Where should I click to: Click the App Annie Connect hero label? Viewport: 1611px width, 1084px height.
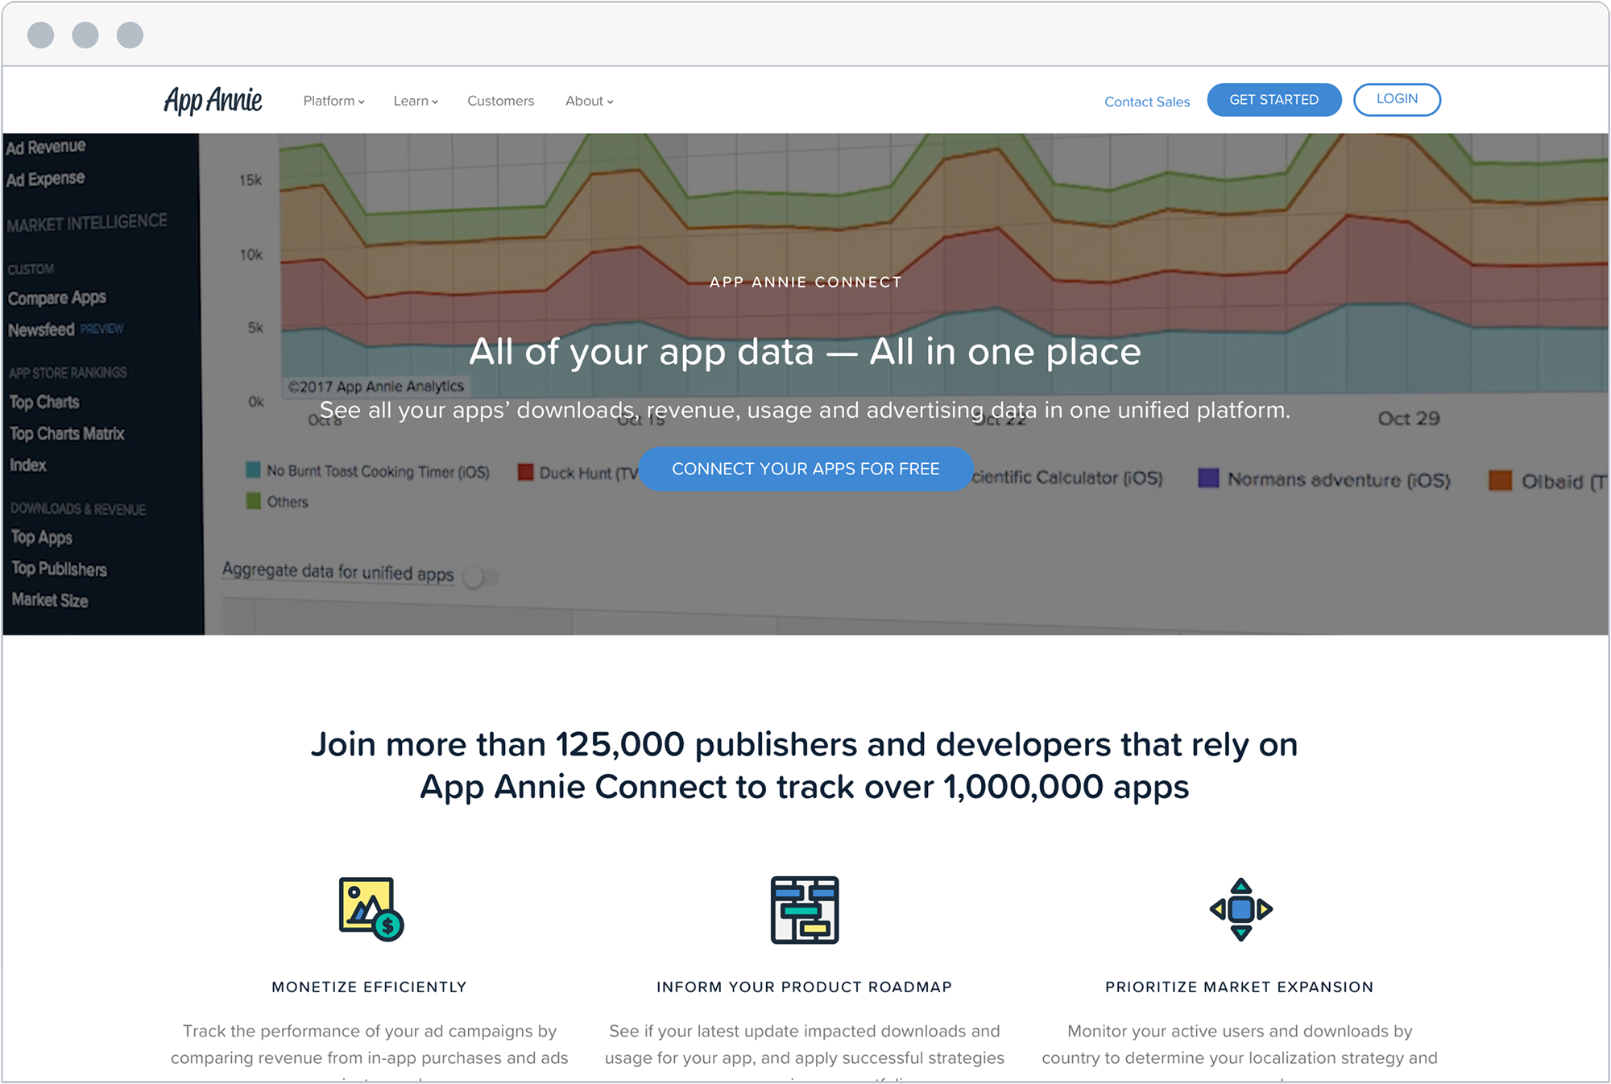click(805, 282)
